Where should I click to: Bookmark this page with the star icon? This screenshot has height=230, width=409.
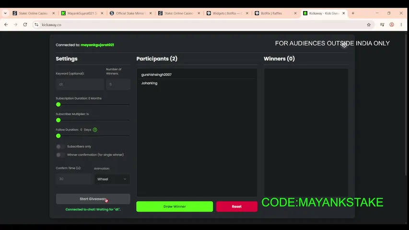click(x=369, y=25)
